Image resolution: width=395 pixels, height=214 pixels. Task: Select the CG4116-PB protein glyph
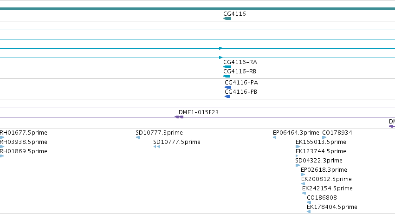[227, 97]
